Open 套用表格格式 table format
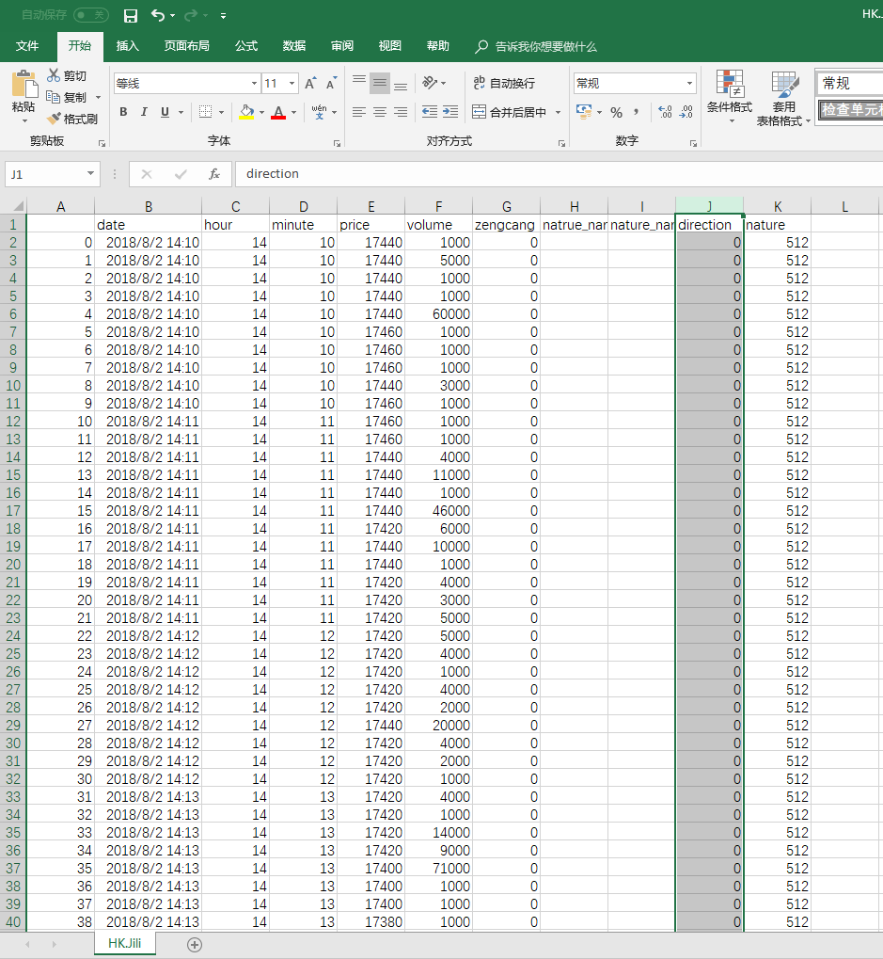 pos(783,99)
